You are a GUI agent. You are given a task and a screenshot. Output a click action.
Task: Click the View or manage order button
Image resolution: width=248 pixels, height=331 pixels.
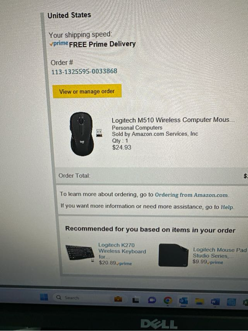[87, 91]
